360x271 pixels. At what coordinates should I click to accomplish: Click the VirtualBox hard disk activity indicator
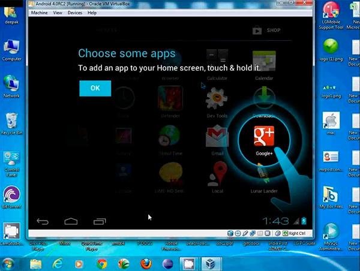coord(230,233)
